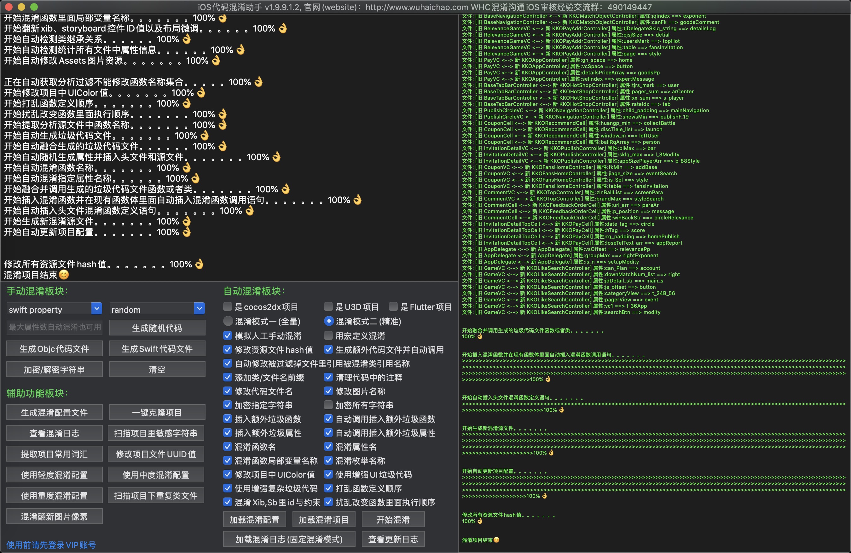Toggle 加密指定字符串 checkbox

[x=228, y=405]
